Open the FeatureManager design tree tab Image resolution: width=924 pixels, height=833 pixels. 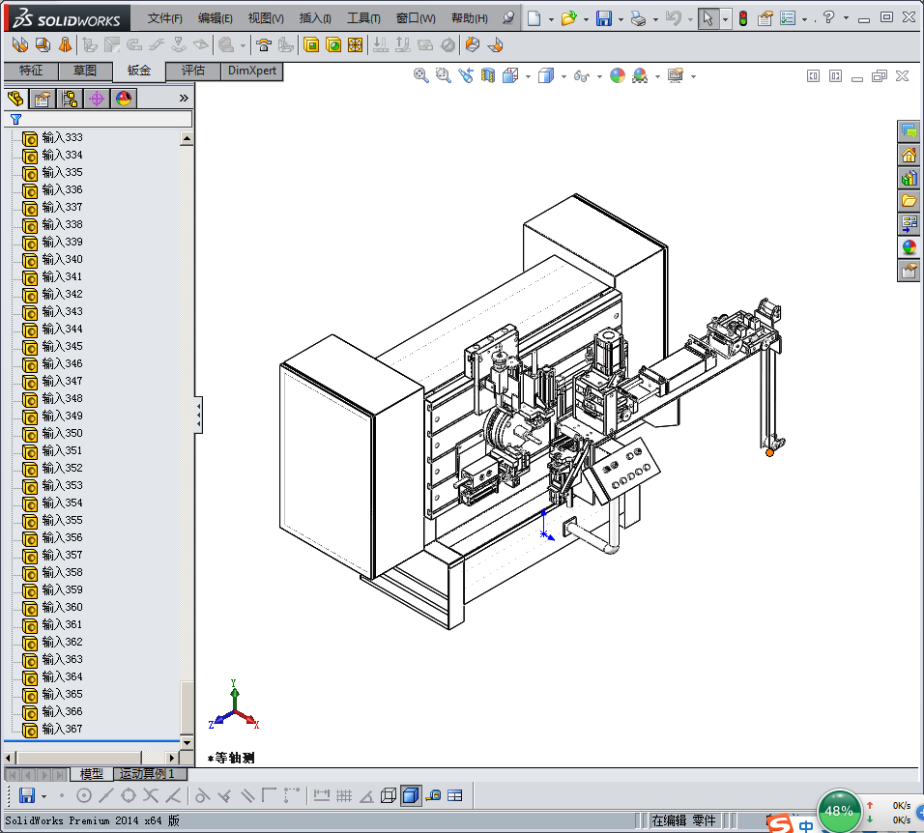[15, 99]
